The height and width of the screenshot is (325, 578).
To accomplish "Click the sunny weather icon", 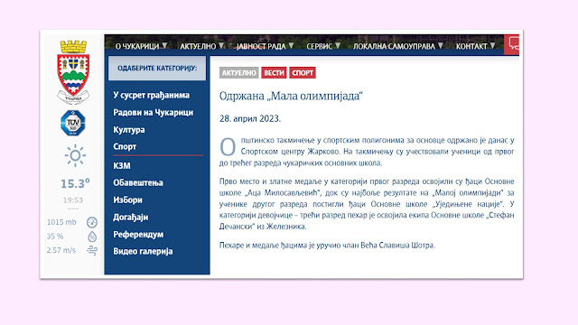I will pyautogui.click(x=75, y=155).
